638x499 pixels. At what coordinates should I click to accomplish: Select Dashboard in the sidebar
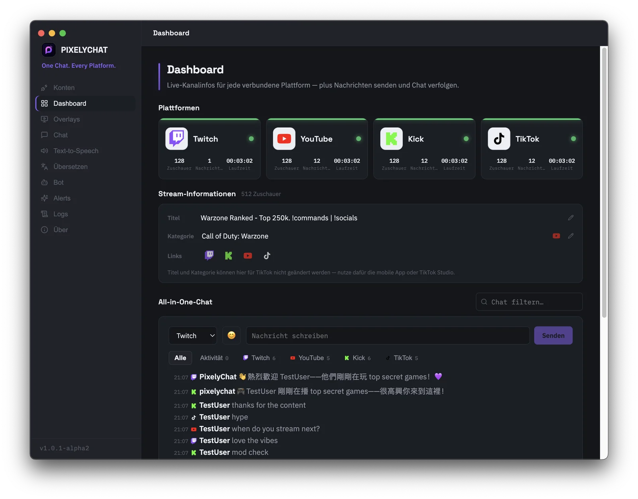tap(86, 103)
